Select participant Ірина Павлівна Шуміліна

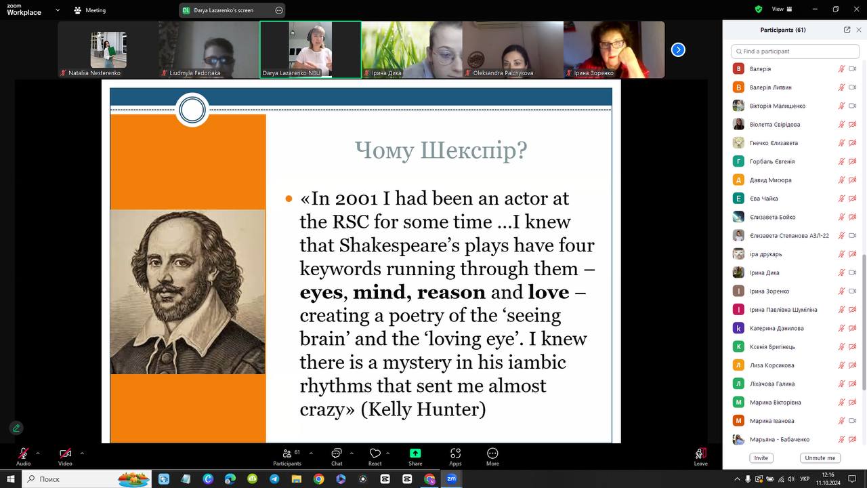tap(795, 310)
